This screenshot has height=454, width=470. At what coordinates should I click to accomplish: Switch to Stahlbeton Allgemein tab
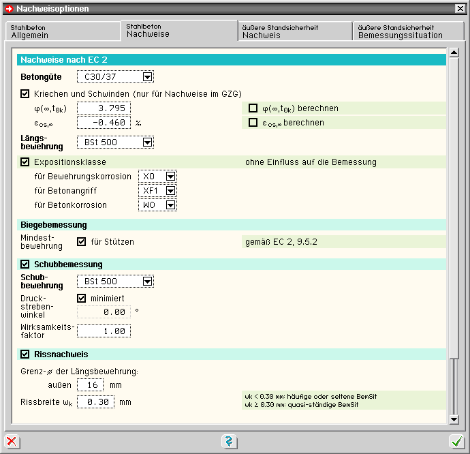point(61,31)
